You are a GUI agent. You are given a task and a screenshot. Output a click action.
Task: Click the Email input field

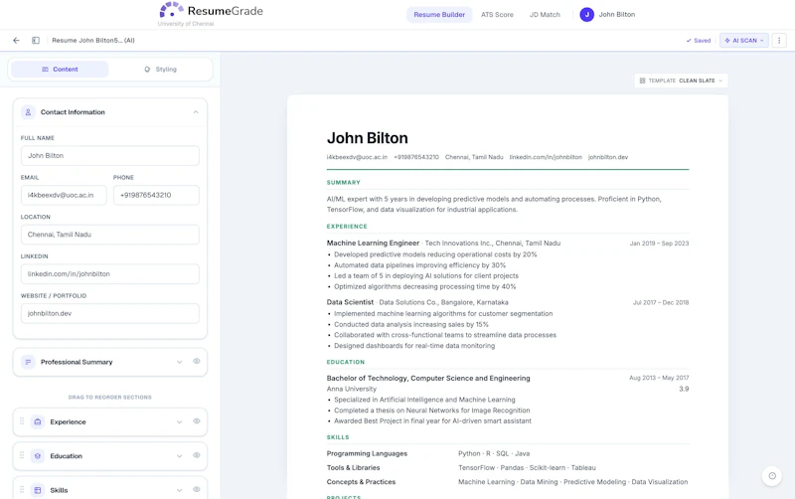pyautogui.click(x=64, y=195)
